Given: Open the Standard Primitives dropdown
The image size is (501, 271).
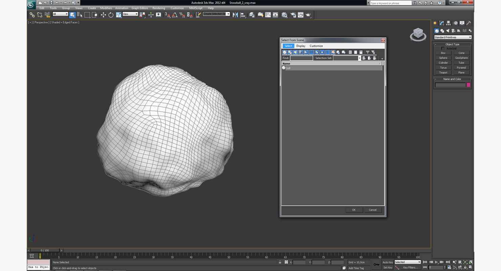Looking at the screenshot, I should [453, 37].
